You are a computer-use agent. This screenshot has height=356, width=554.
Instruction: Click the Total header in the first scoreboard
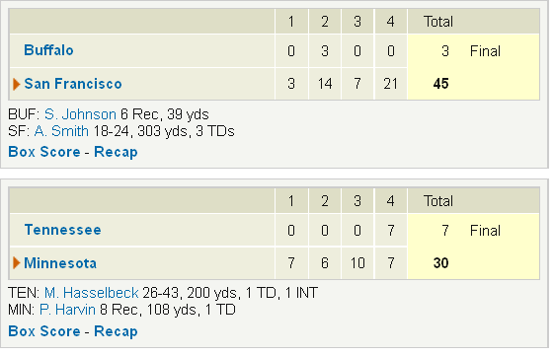[x=438, y=22]
